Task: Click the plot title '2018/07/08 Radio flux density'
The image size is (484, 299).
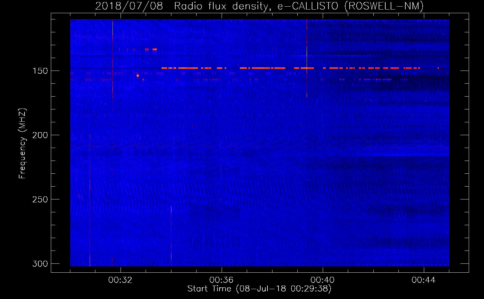Action: pyautogui.click(x=259, y=6)
